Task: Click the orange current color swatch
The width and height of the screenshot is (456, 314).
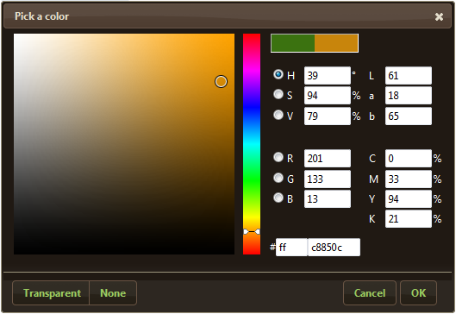Action: (336, 43)
